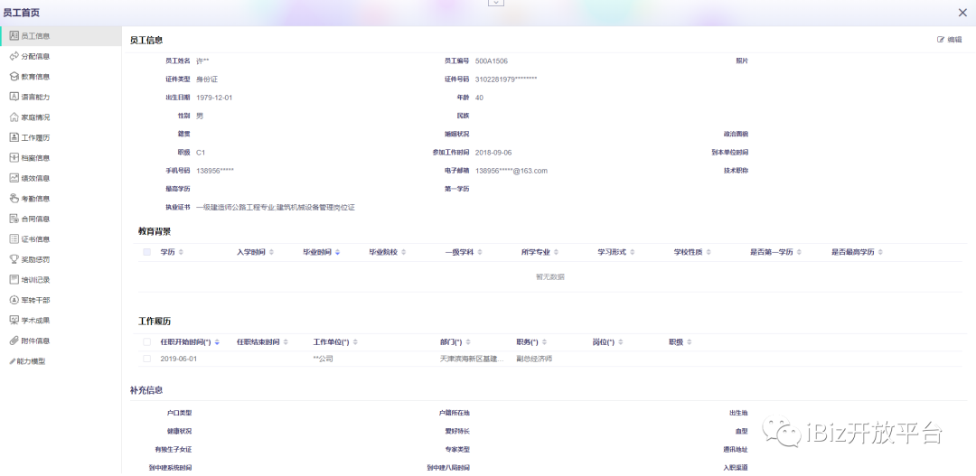Open 员工信息 sidebar icon
976x476 pixels.
pos(14,36)
